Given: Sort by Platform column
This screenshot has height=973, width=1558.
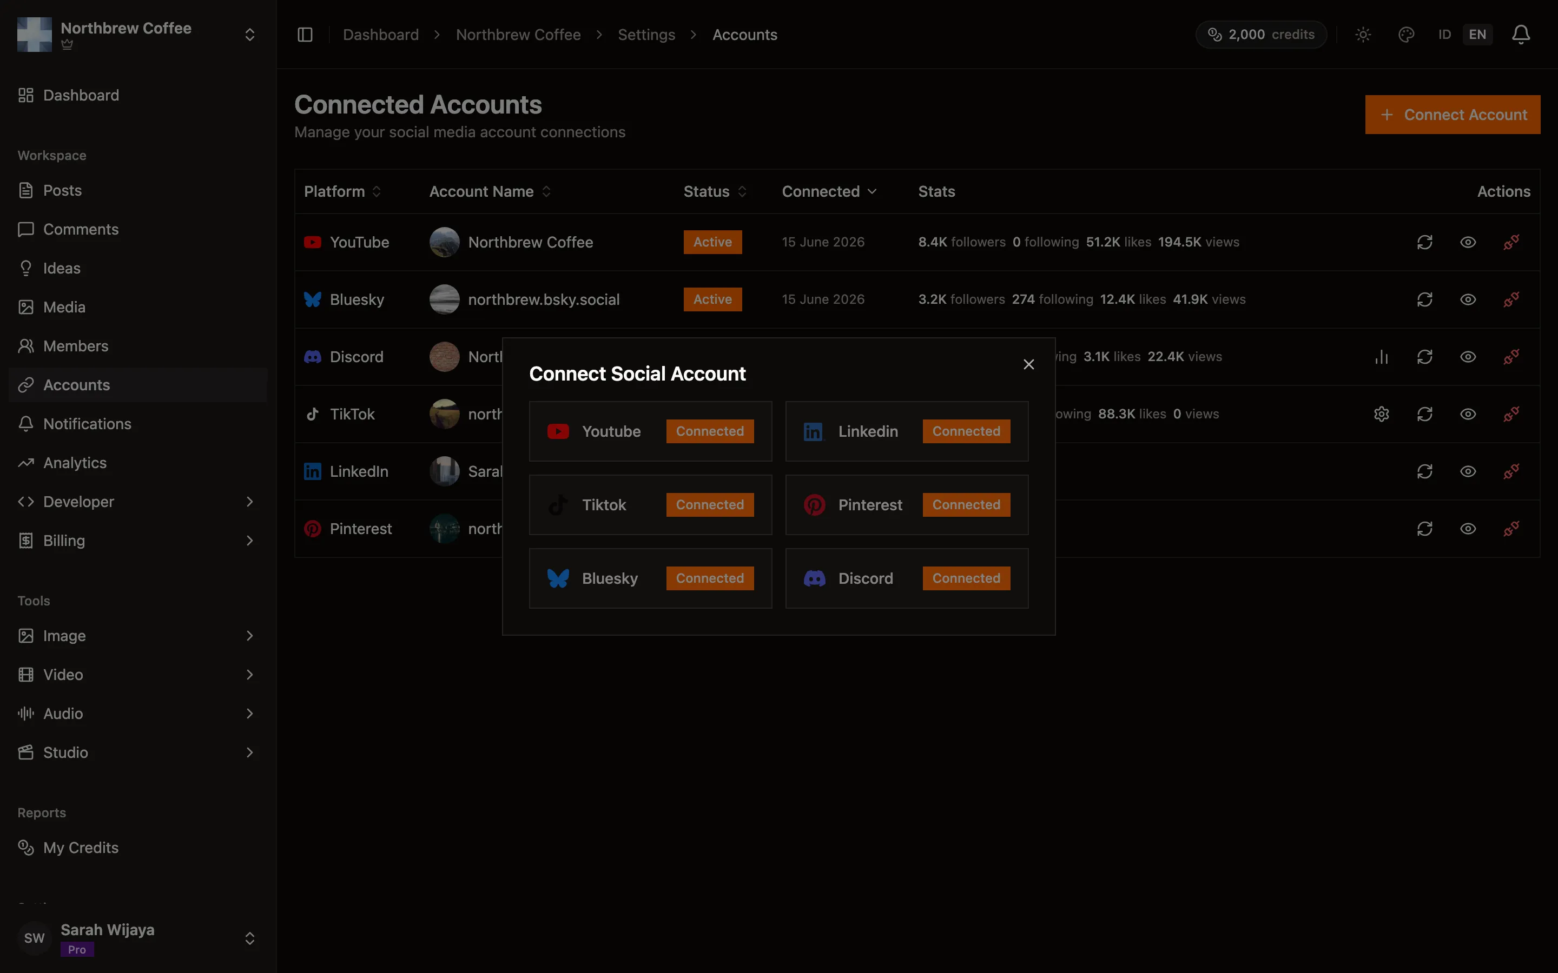Looking at the screenshot, I should pyautogui.click(x=342, y=191).
